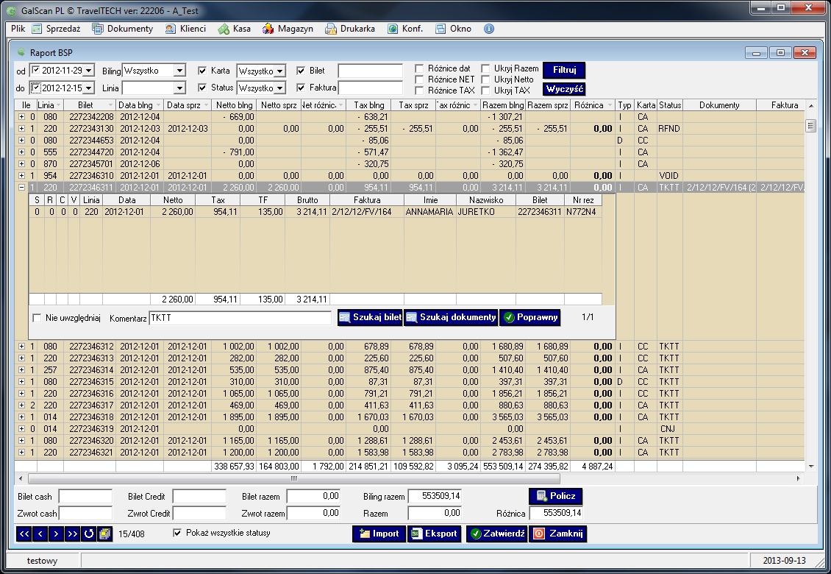Click the info icon in menu bar
This screenshot has height=574, width=831.
pyautogui.click(x=488, y=29)
